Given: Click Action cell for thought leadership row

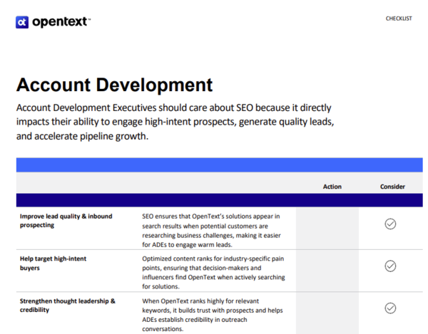Looking at the screenshot, I should coord(332,313).
